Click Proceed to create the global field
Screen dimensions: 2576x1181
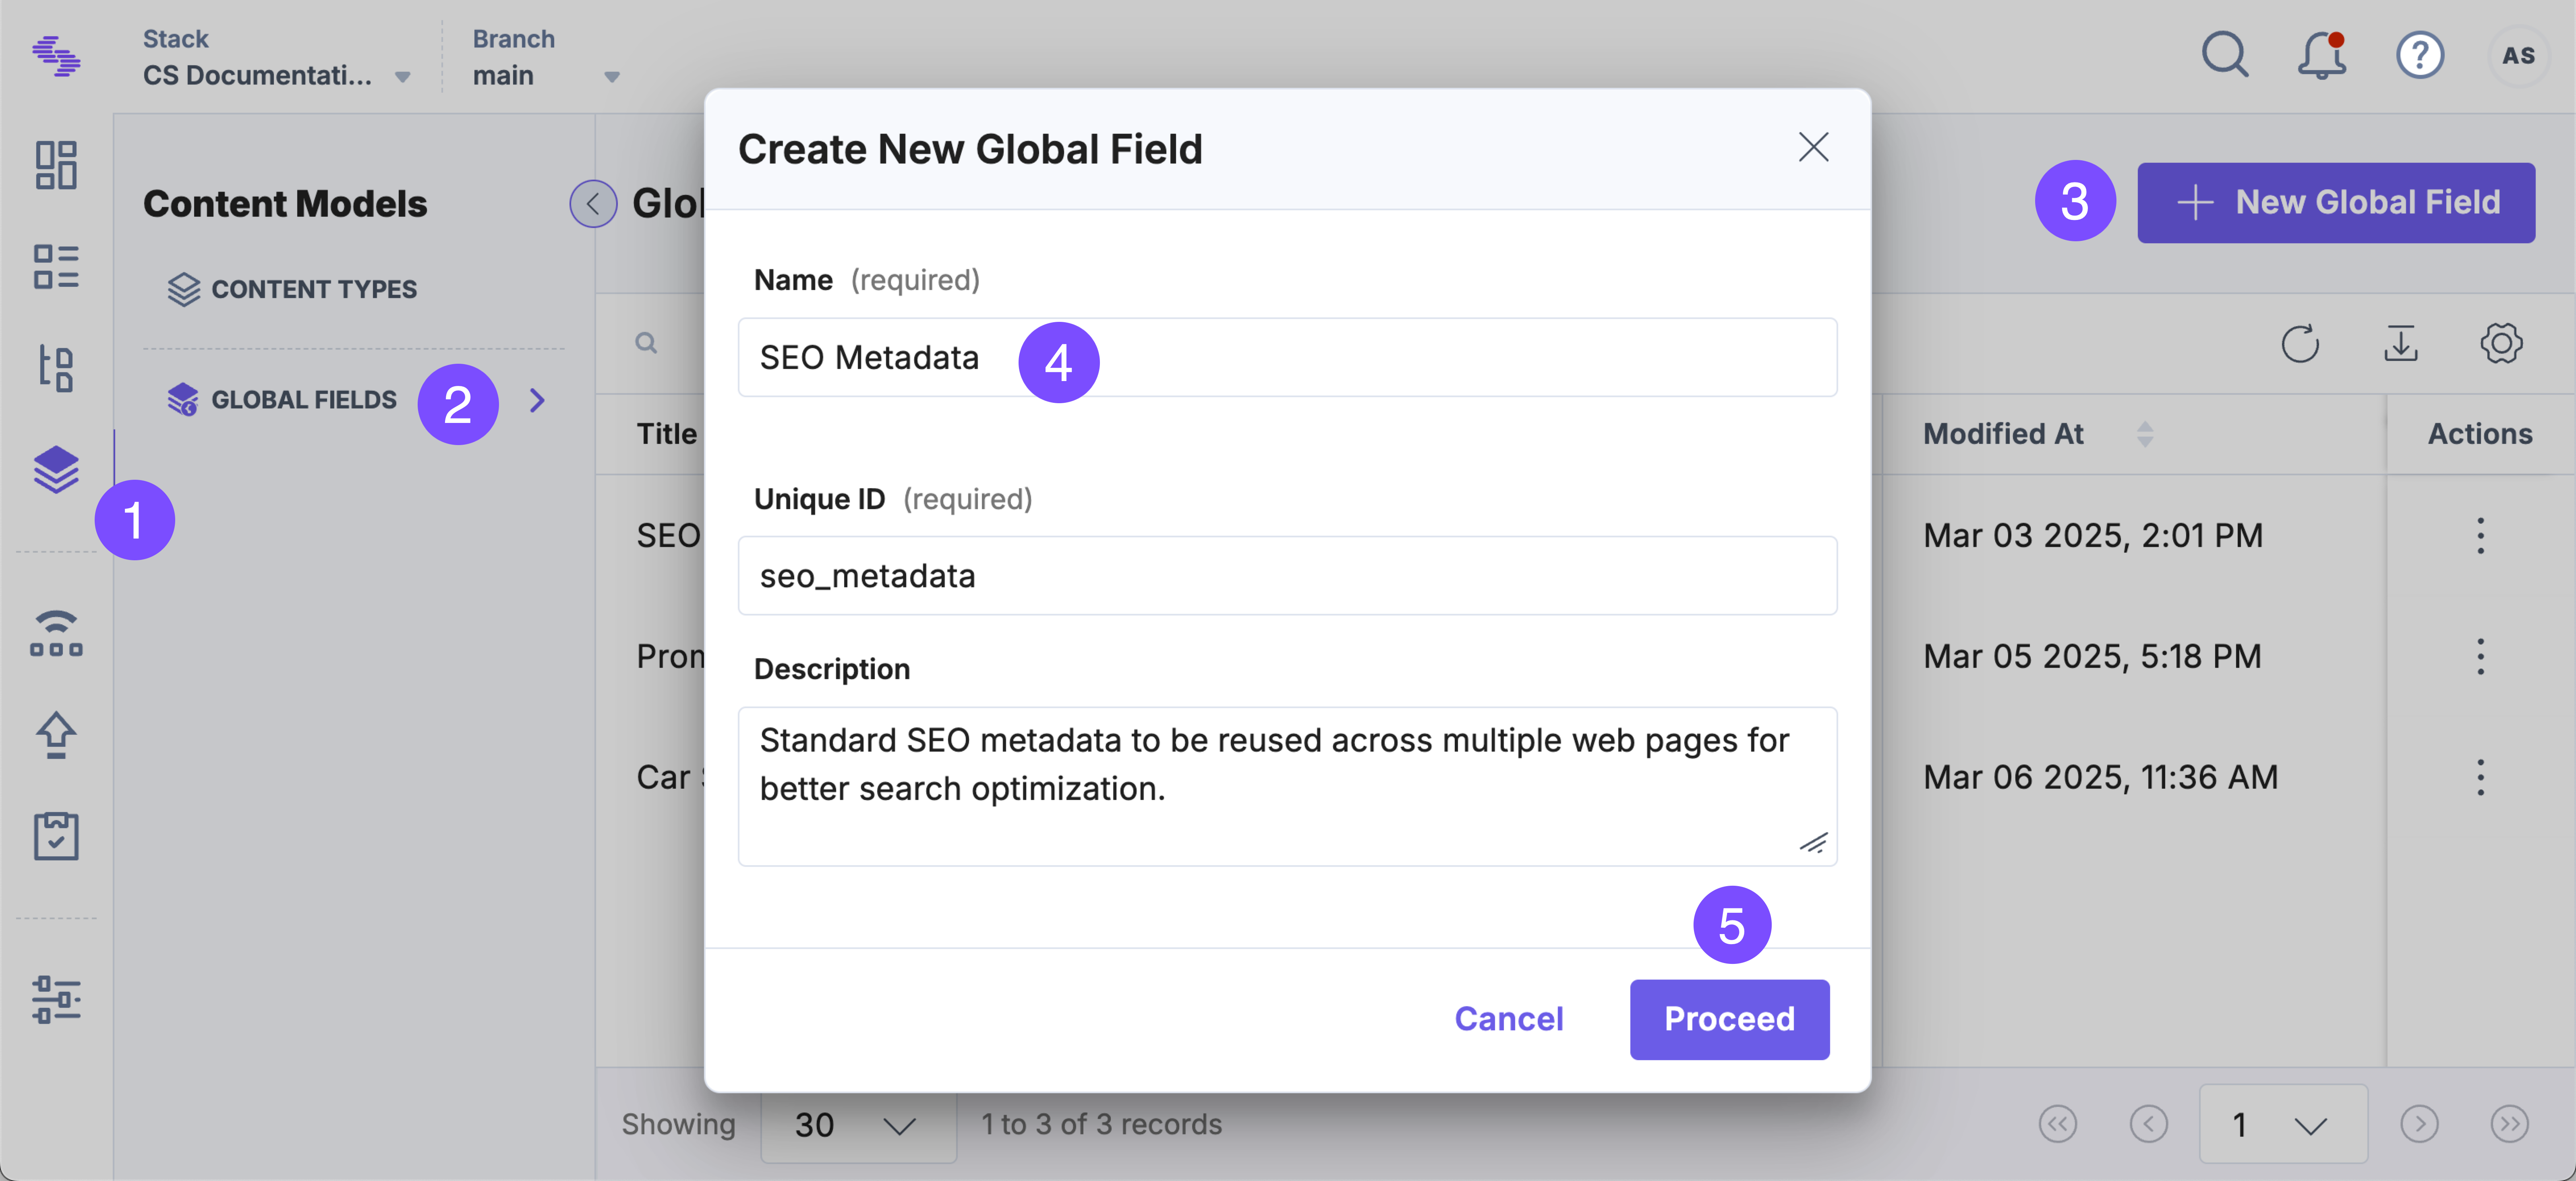1729,1019
